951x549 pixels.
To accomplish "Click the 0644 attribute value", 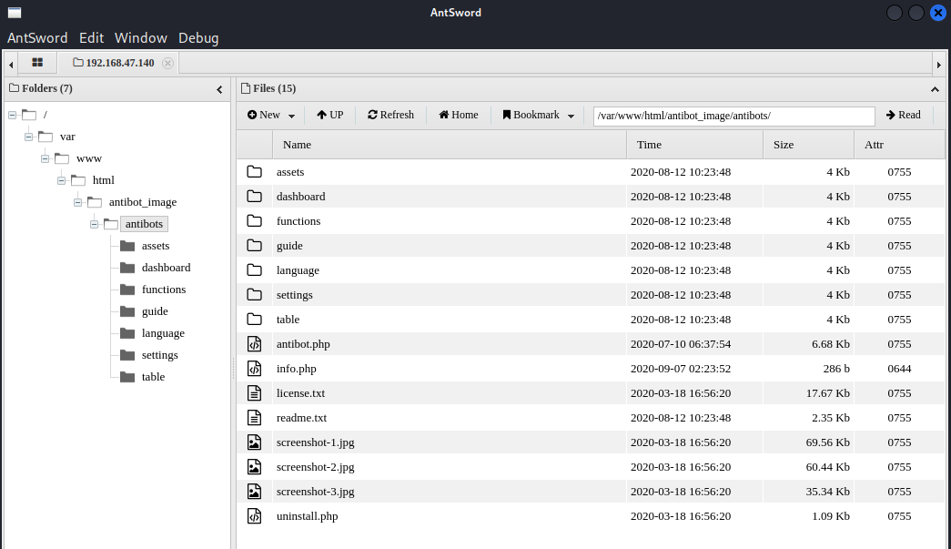I will pos(899,368).
